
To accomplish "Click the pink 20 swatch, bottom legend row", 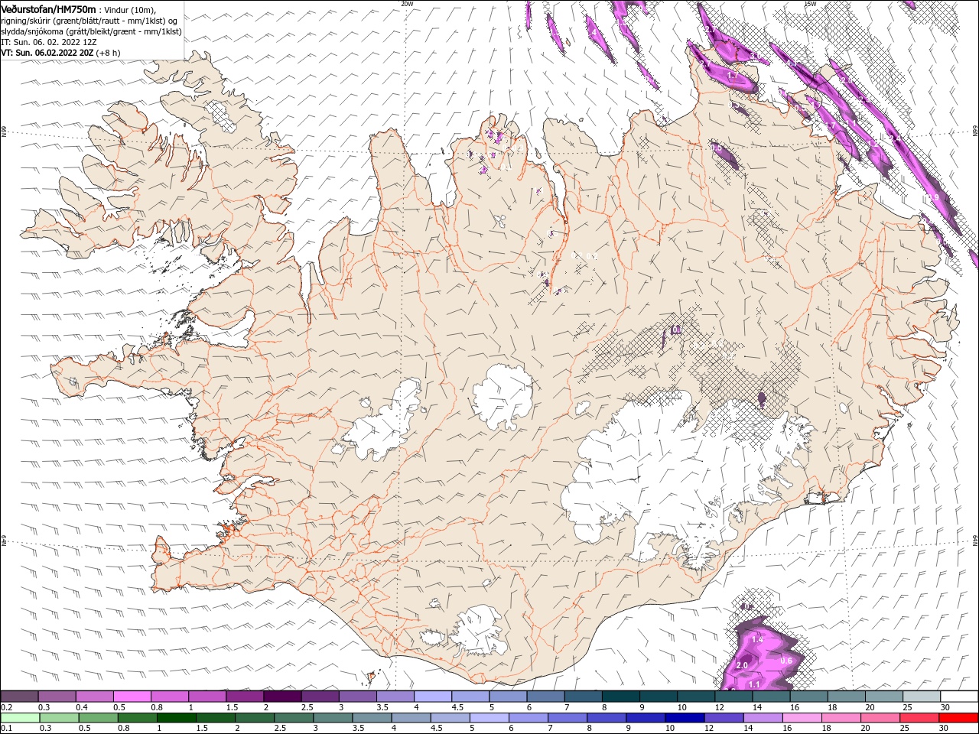I will [880, 718].
